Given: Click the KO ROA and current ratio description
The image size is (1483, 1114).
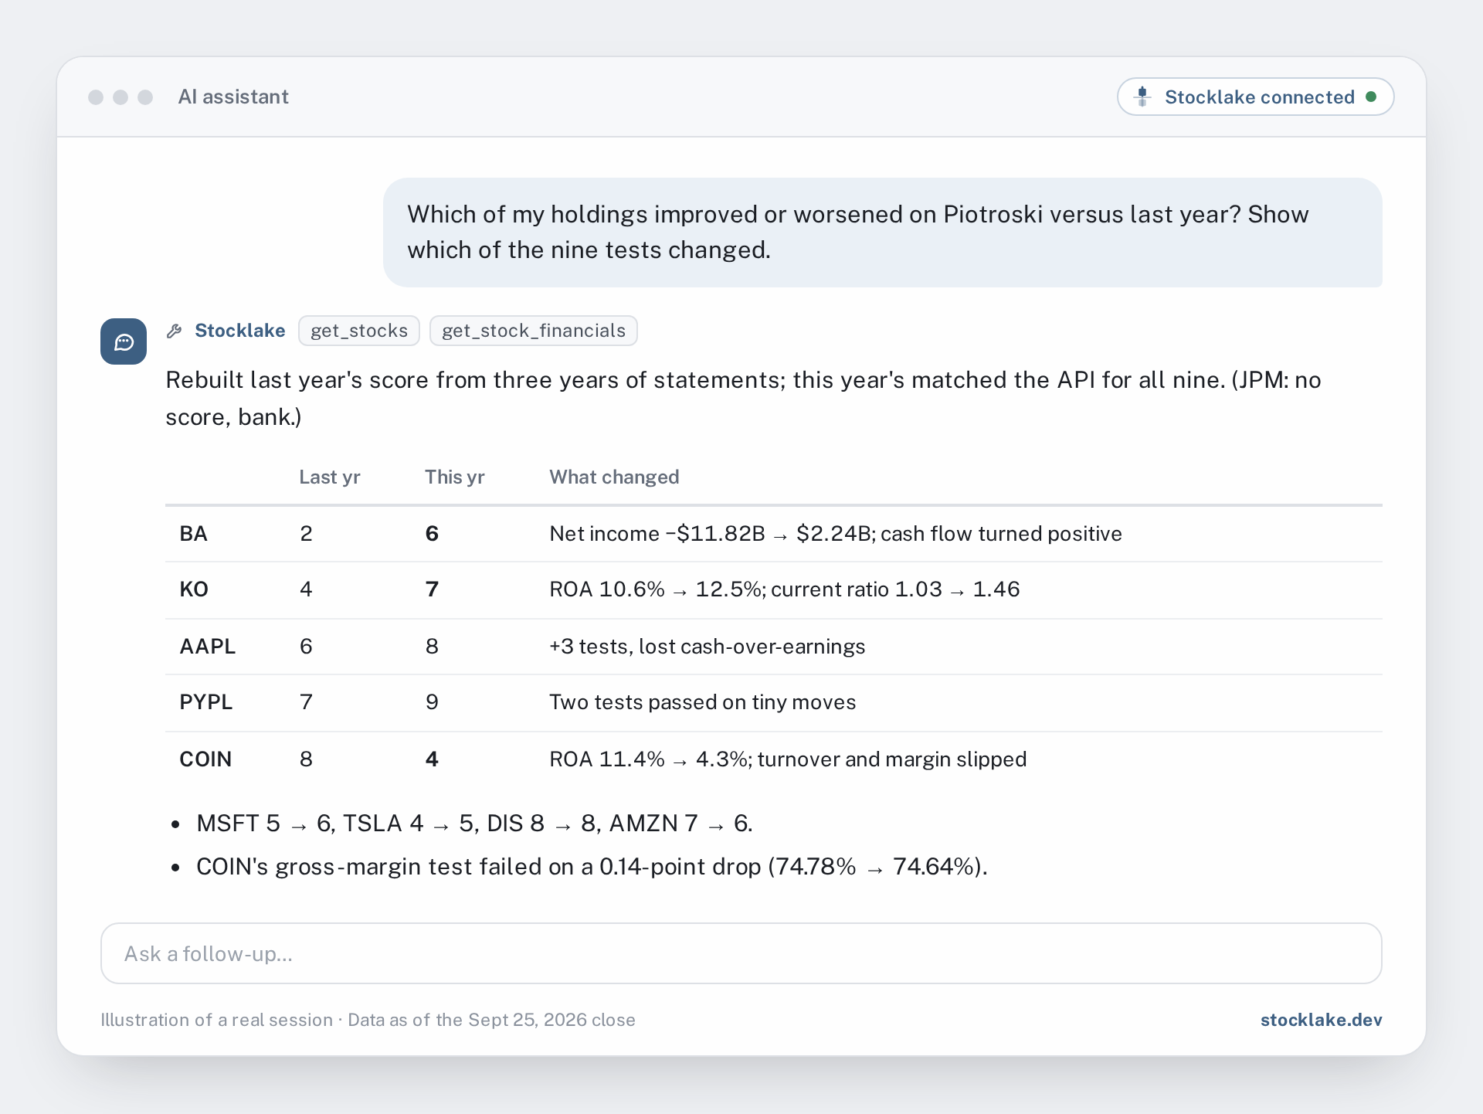Looking at the screenshot, I should [x=785, y=589].
